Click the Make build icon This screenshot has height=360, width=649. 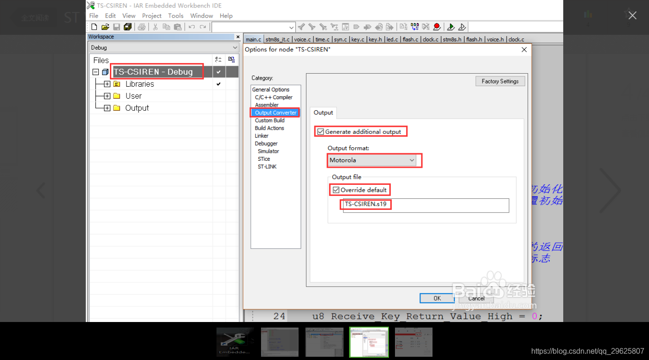tap(414, 27)
